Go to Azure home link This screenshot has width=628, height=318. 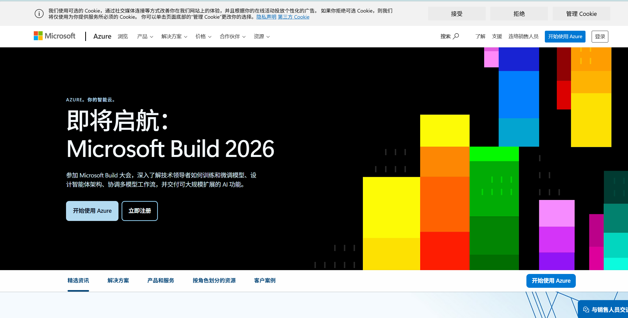tap(102, 36)
